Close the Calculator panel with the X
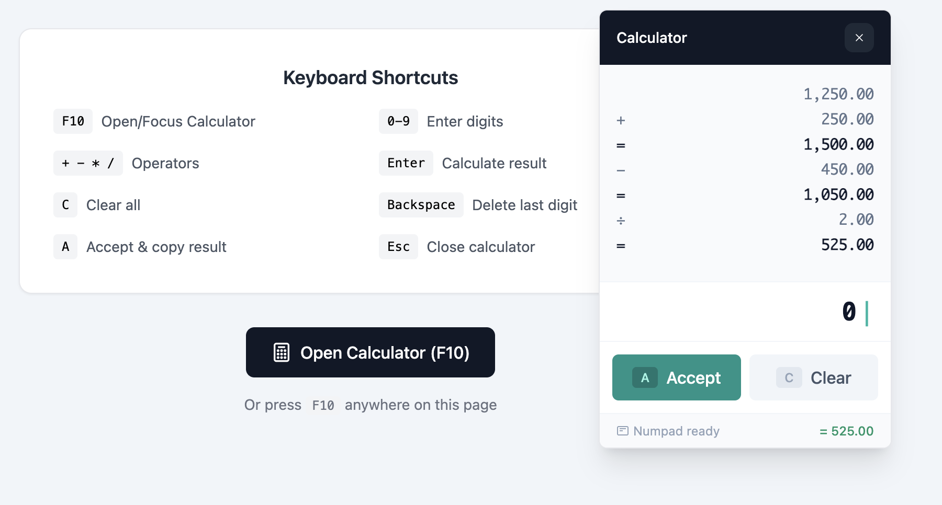Screen dimensions: 942x505 click(x=859, y=38)
